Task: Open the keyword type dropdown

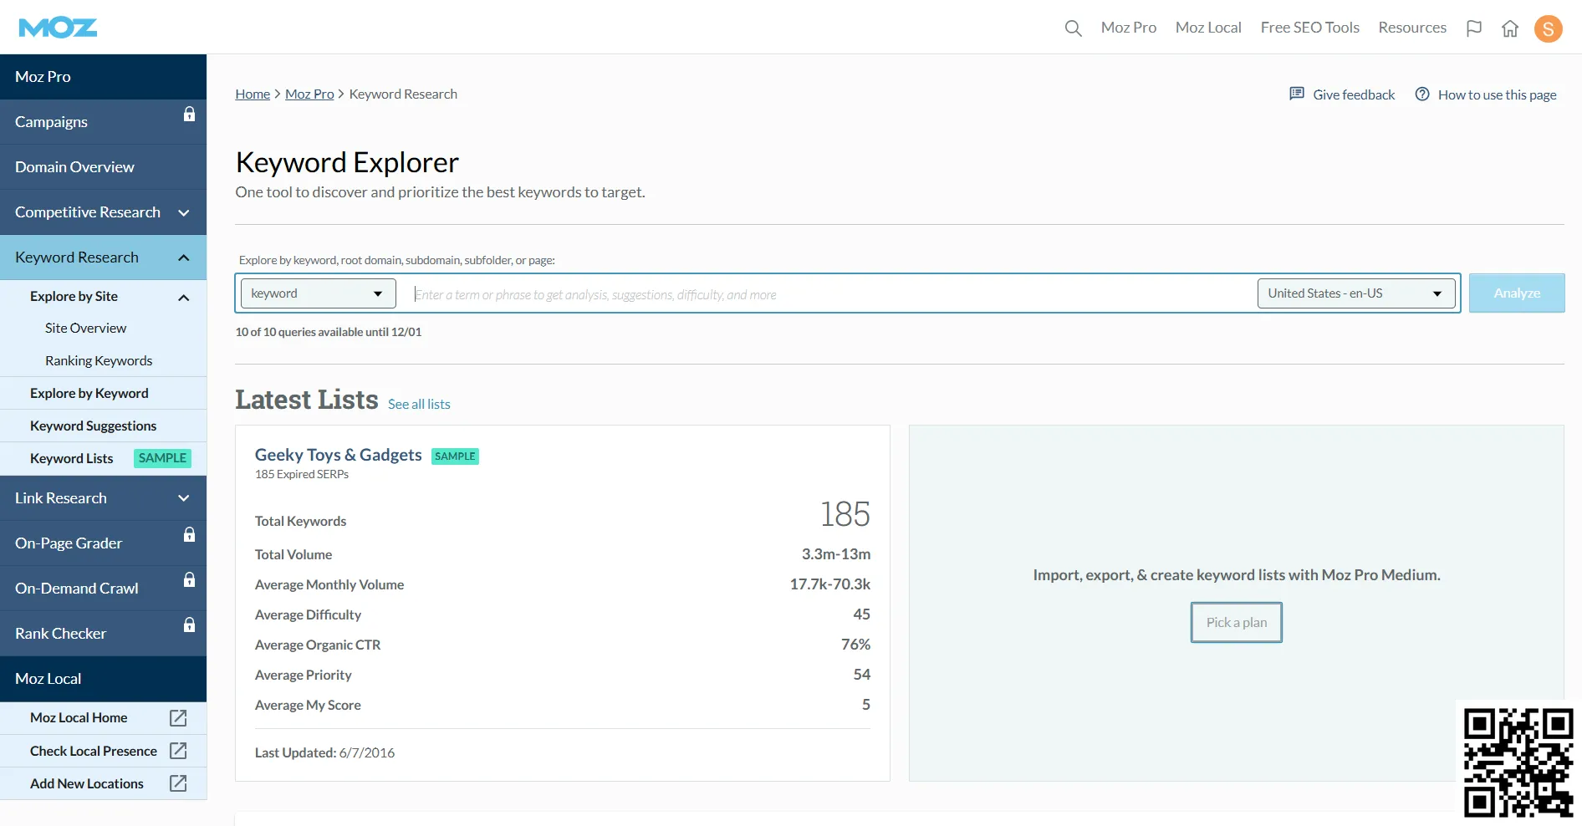Action: click(x=318, y=293)
